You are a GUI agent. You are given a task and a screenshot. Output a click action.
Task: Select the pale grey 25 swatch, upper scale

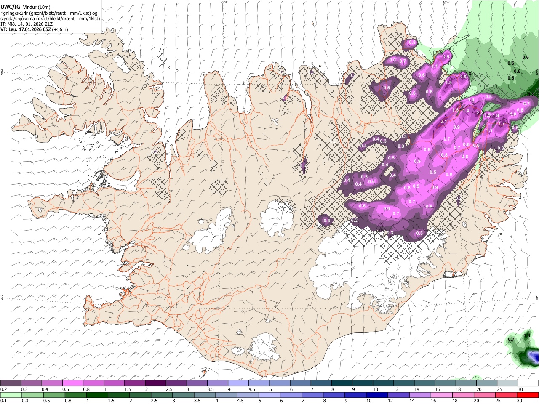click(507, 383)
